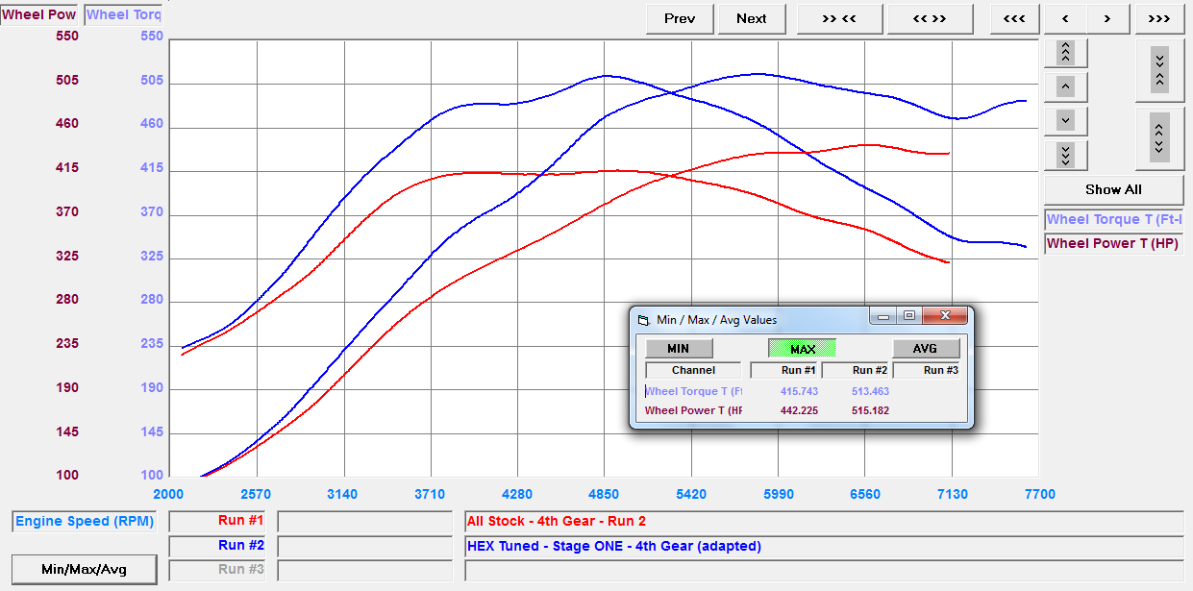Image resolution: width=1193 pixels, height=591 pixels.
Task: Click the triple up chevron button
Action: tap(1065, 52)
